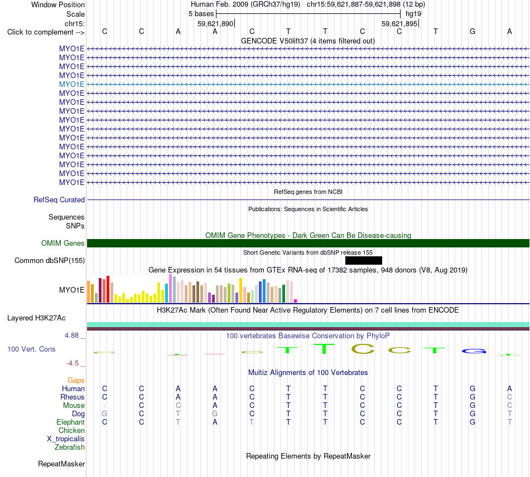The image size is (530, 477).
Task: Click the teal H3K27Ac signal band
Action: coord(309,324)
